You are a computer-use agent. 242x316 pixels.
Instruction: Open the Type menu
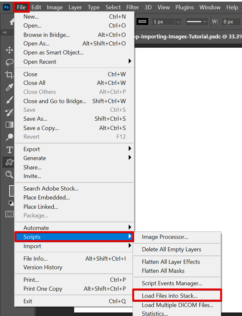[x=94, y=7]
